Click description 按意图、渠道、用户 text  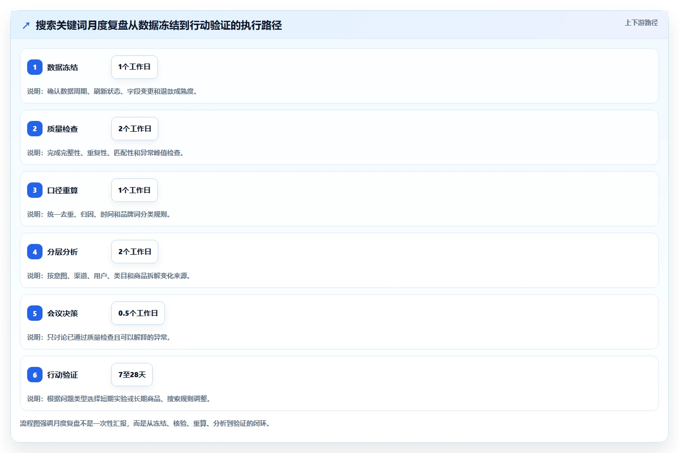point(109,276)
